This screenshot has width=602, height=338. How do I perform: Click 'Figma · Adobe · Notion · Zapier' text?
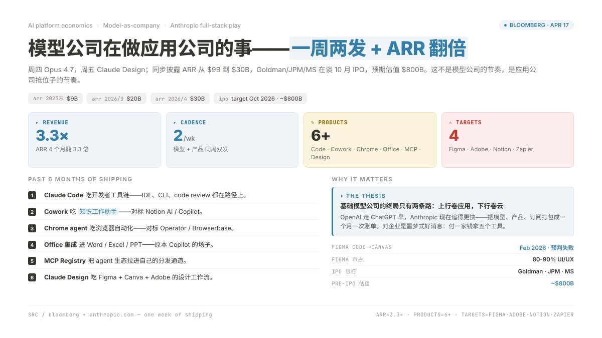[491, 149]
